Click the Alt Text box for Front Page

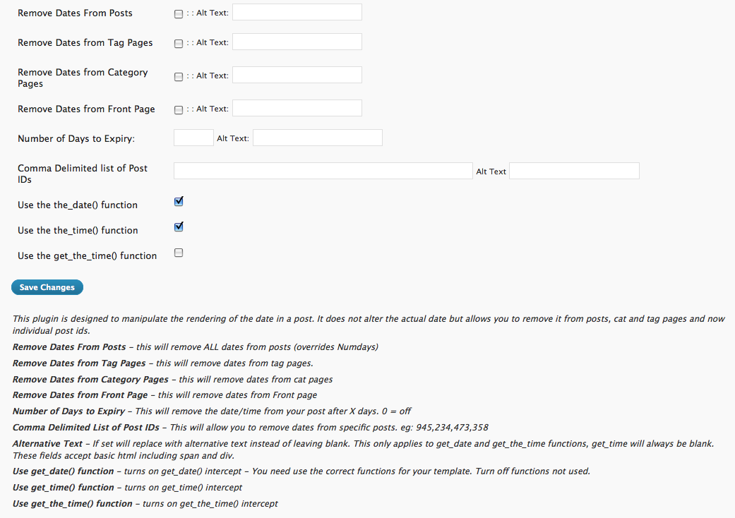pyautogui.click(x=297, y=108)
